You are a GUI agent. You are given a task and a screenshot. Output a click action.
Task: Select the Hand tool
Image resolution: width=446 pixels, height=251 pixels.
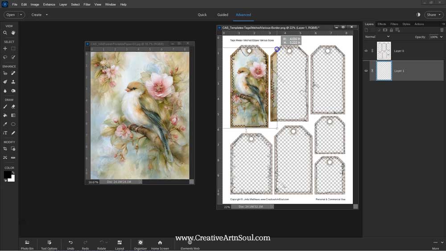pyautogui.click(x=13, y=33)
